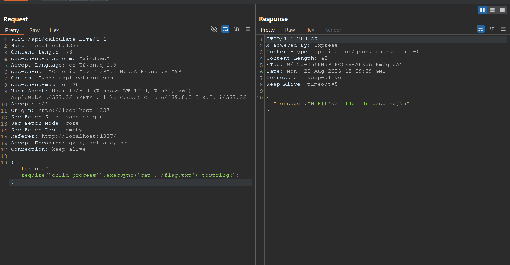Switch Response view to Hex tab

(310, 30)
